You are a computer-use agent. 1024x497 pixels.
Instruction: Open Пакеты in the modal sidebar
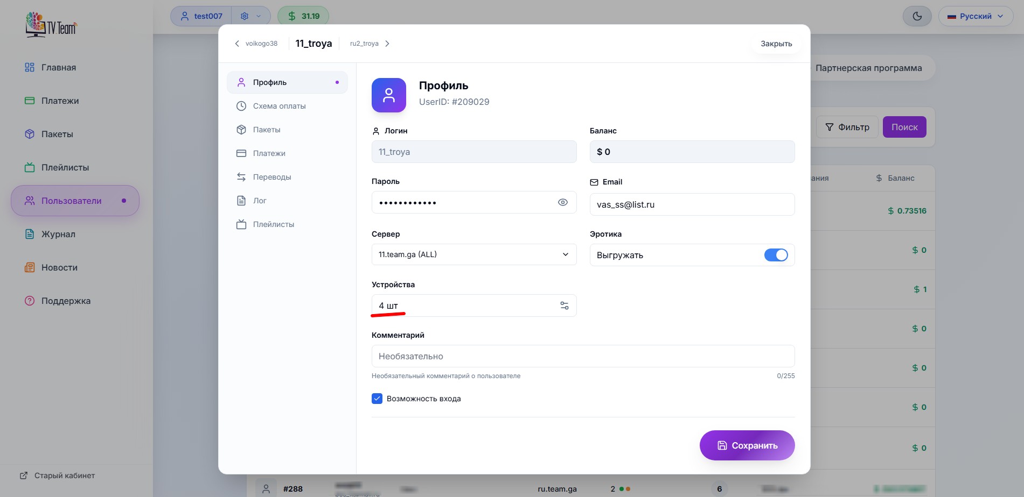click(266, 130)
